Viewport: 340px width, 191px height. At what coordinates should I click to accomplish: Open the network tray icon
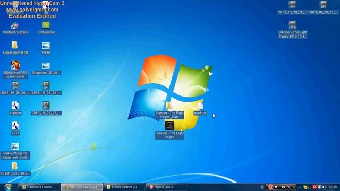point(320,187)
